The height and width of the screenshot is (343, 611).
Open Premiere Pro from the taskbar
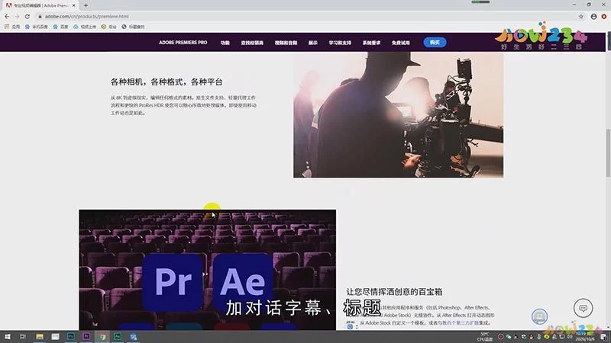86,336
